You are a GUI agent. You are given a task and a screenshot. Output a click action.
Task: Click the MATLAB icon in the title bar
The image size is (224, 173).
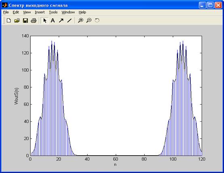click(x=5, y=5)
